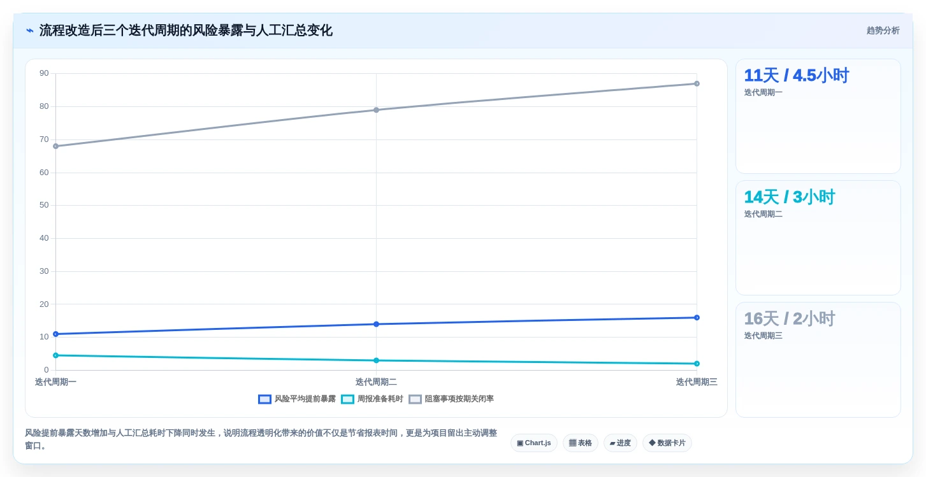Select the 数据卡片 tag chip
Image resolution: width=926 pixels, height=477 pixels.
(667, 443)
